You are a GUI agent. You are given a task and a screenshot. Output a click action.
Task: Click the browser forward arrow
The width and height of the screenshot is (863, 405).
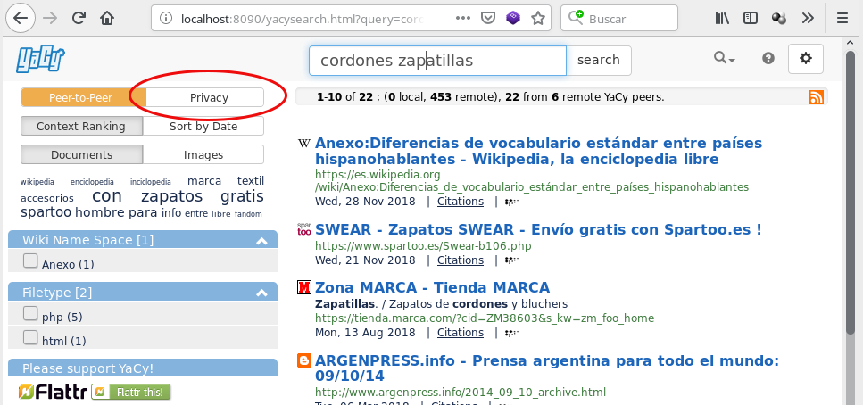tap(50, 18)
